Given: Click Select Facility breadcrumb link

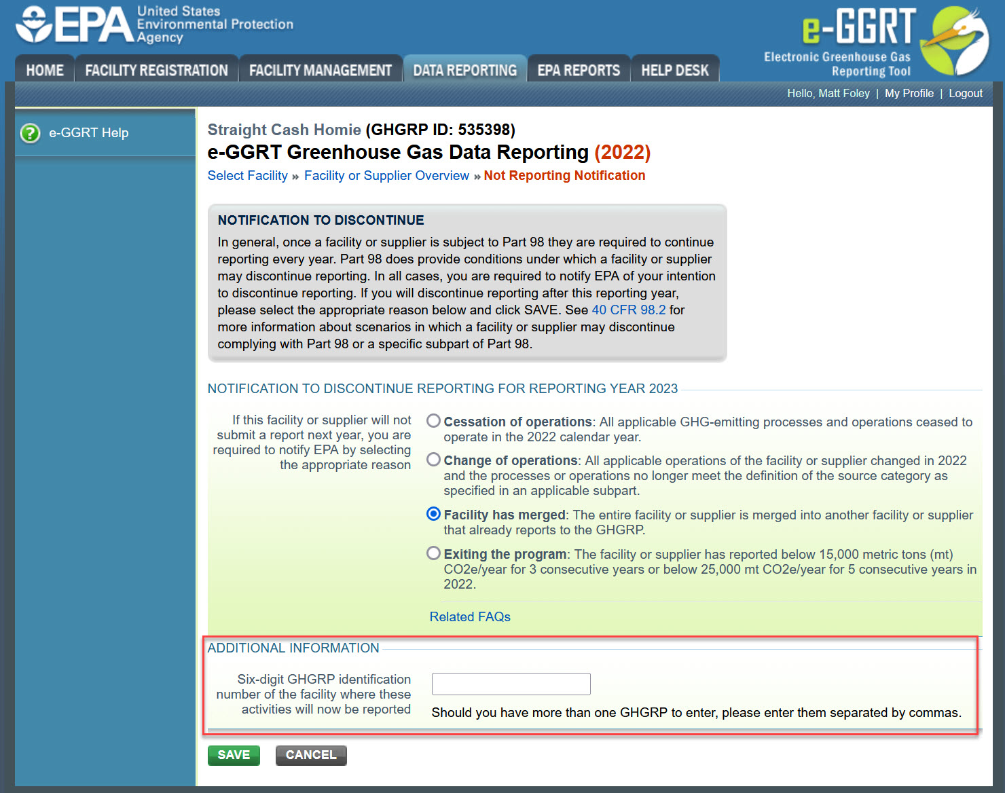Looking at the screenshot, I should pyautogui.click(x=248, y=175).
